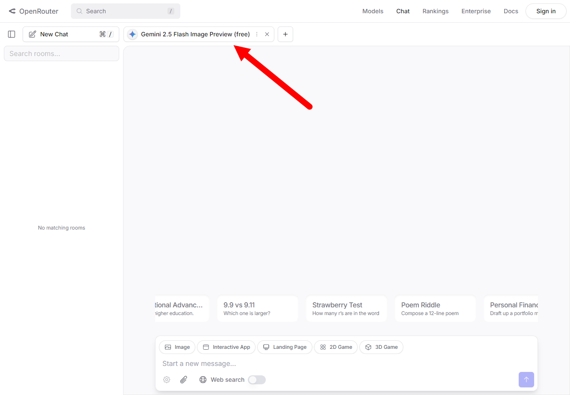
Task: Open the Docs link
Action: pyautogui.click(x=511, y=11)
